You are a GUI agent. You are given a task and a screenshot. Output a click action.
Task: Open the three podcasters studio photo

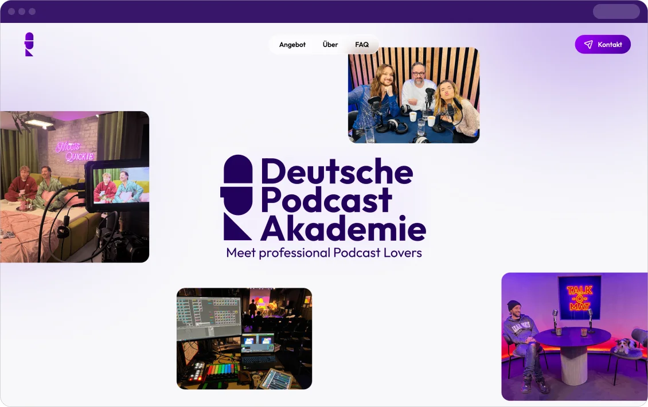tap(413, 95)
